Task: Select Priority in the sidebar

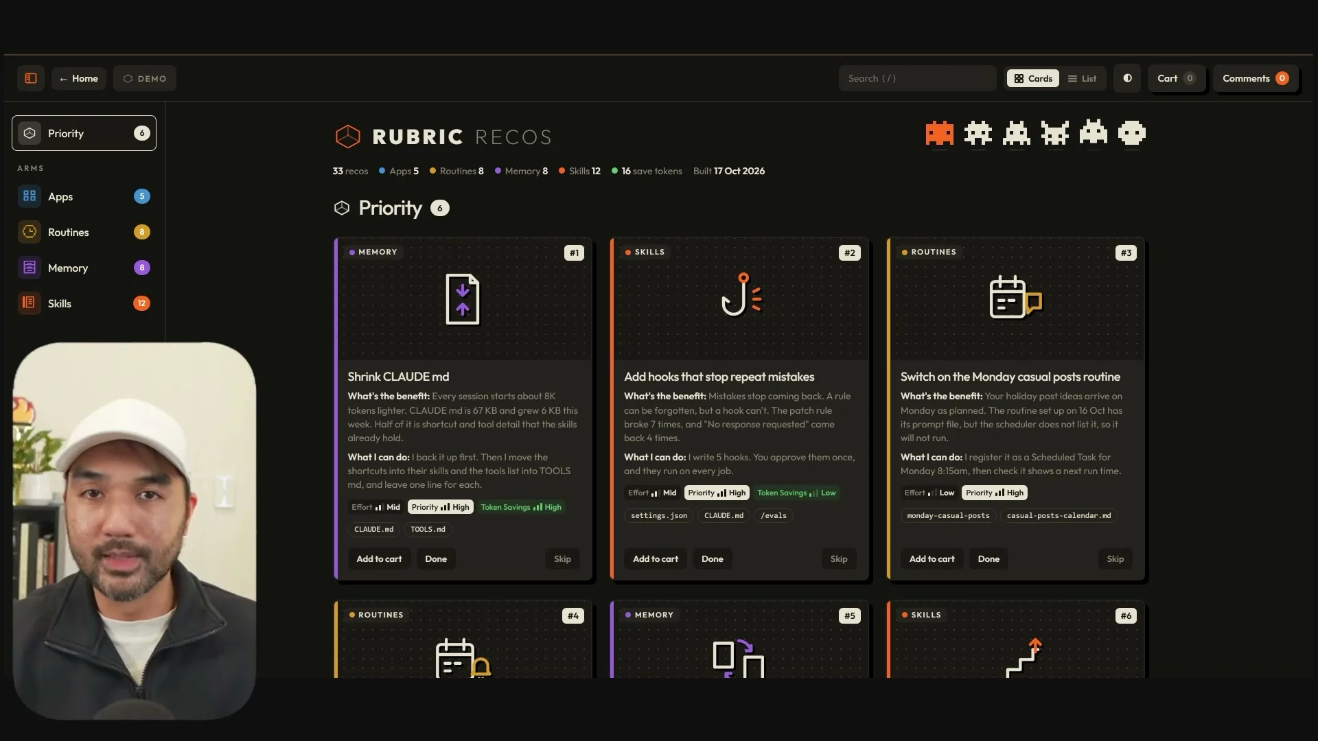Action: point(84,133)
